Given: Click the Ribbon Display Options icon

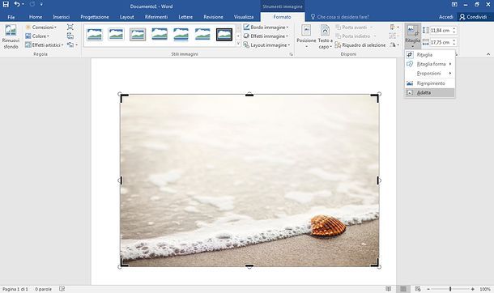Looking at the screenshot, I should [x=454, y=4].
